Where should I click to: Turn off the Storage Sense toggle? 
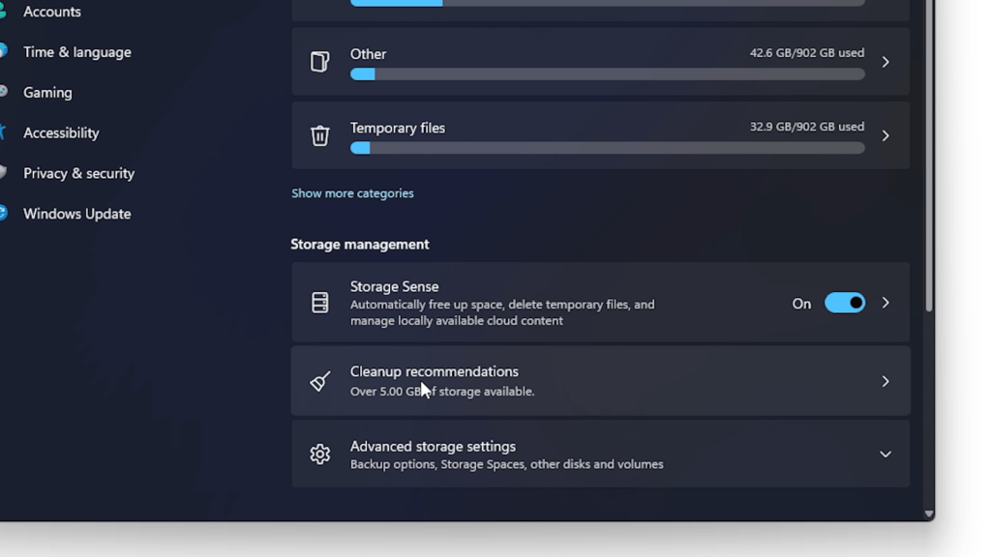point(844,303)
